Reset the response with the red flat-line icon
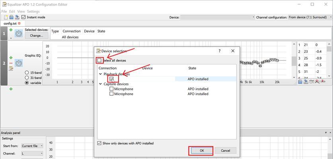Viewport: 333px width, 159px height. (323, 82)
